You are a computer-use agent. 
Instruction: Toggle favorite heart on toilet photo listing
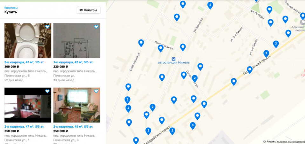47,27
